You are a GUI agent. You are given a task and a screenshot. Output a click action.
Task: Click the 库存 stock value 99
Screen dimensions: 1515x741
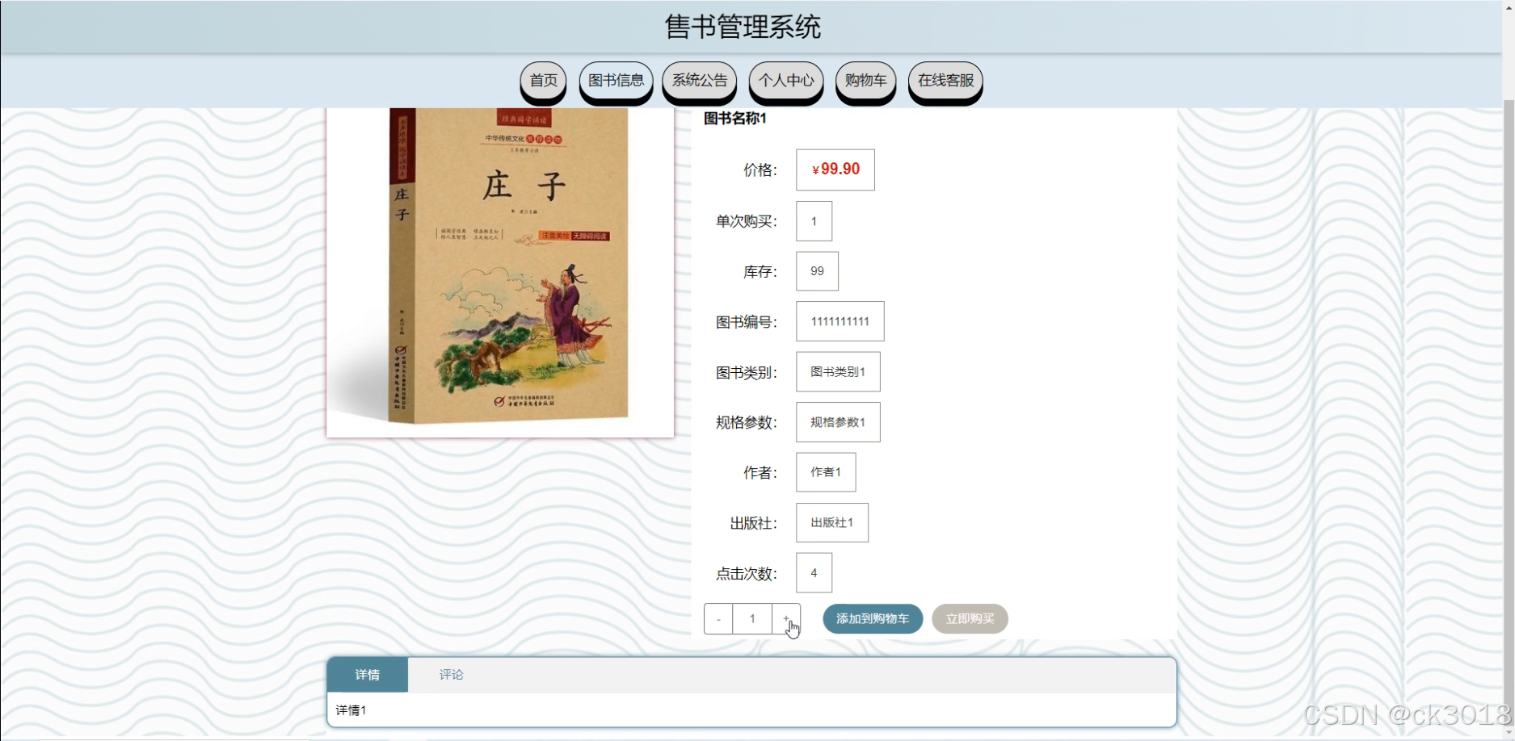point(817,271)
